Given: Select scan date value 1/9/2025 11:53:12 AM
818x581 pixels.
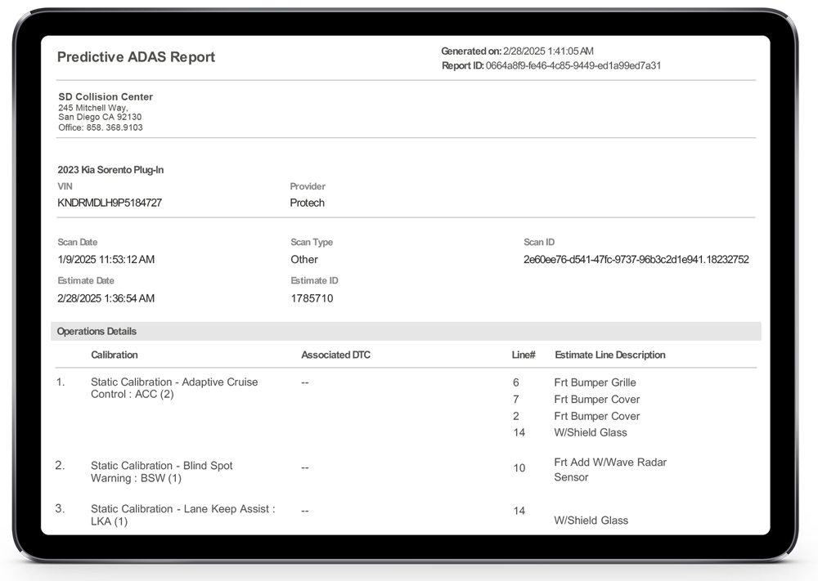Looking at the screenshot, I should pos(106,260).
